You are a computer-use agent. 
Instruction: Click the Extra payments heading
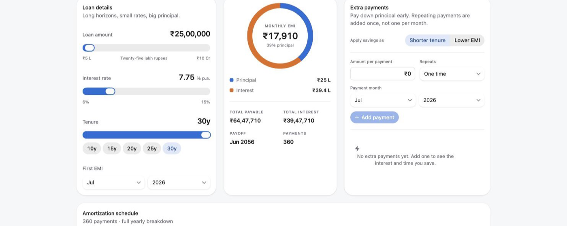tap(369, 8)
